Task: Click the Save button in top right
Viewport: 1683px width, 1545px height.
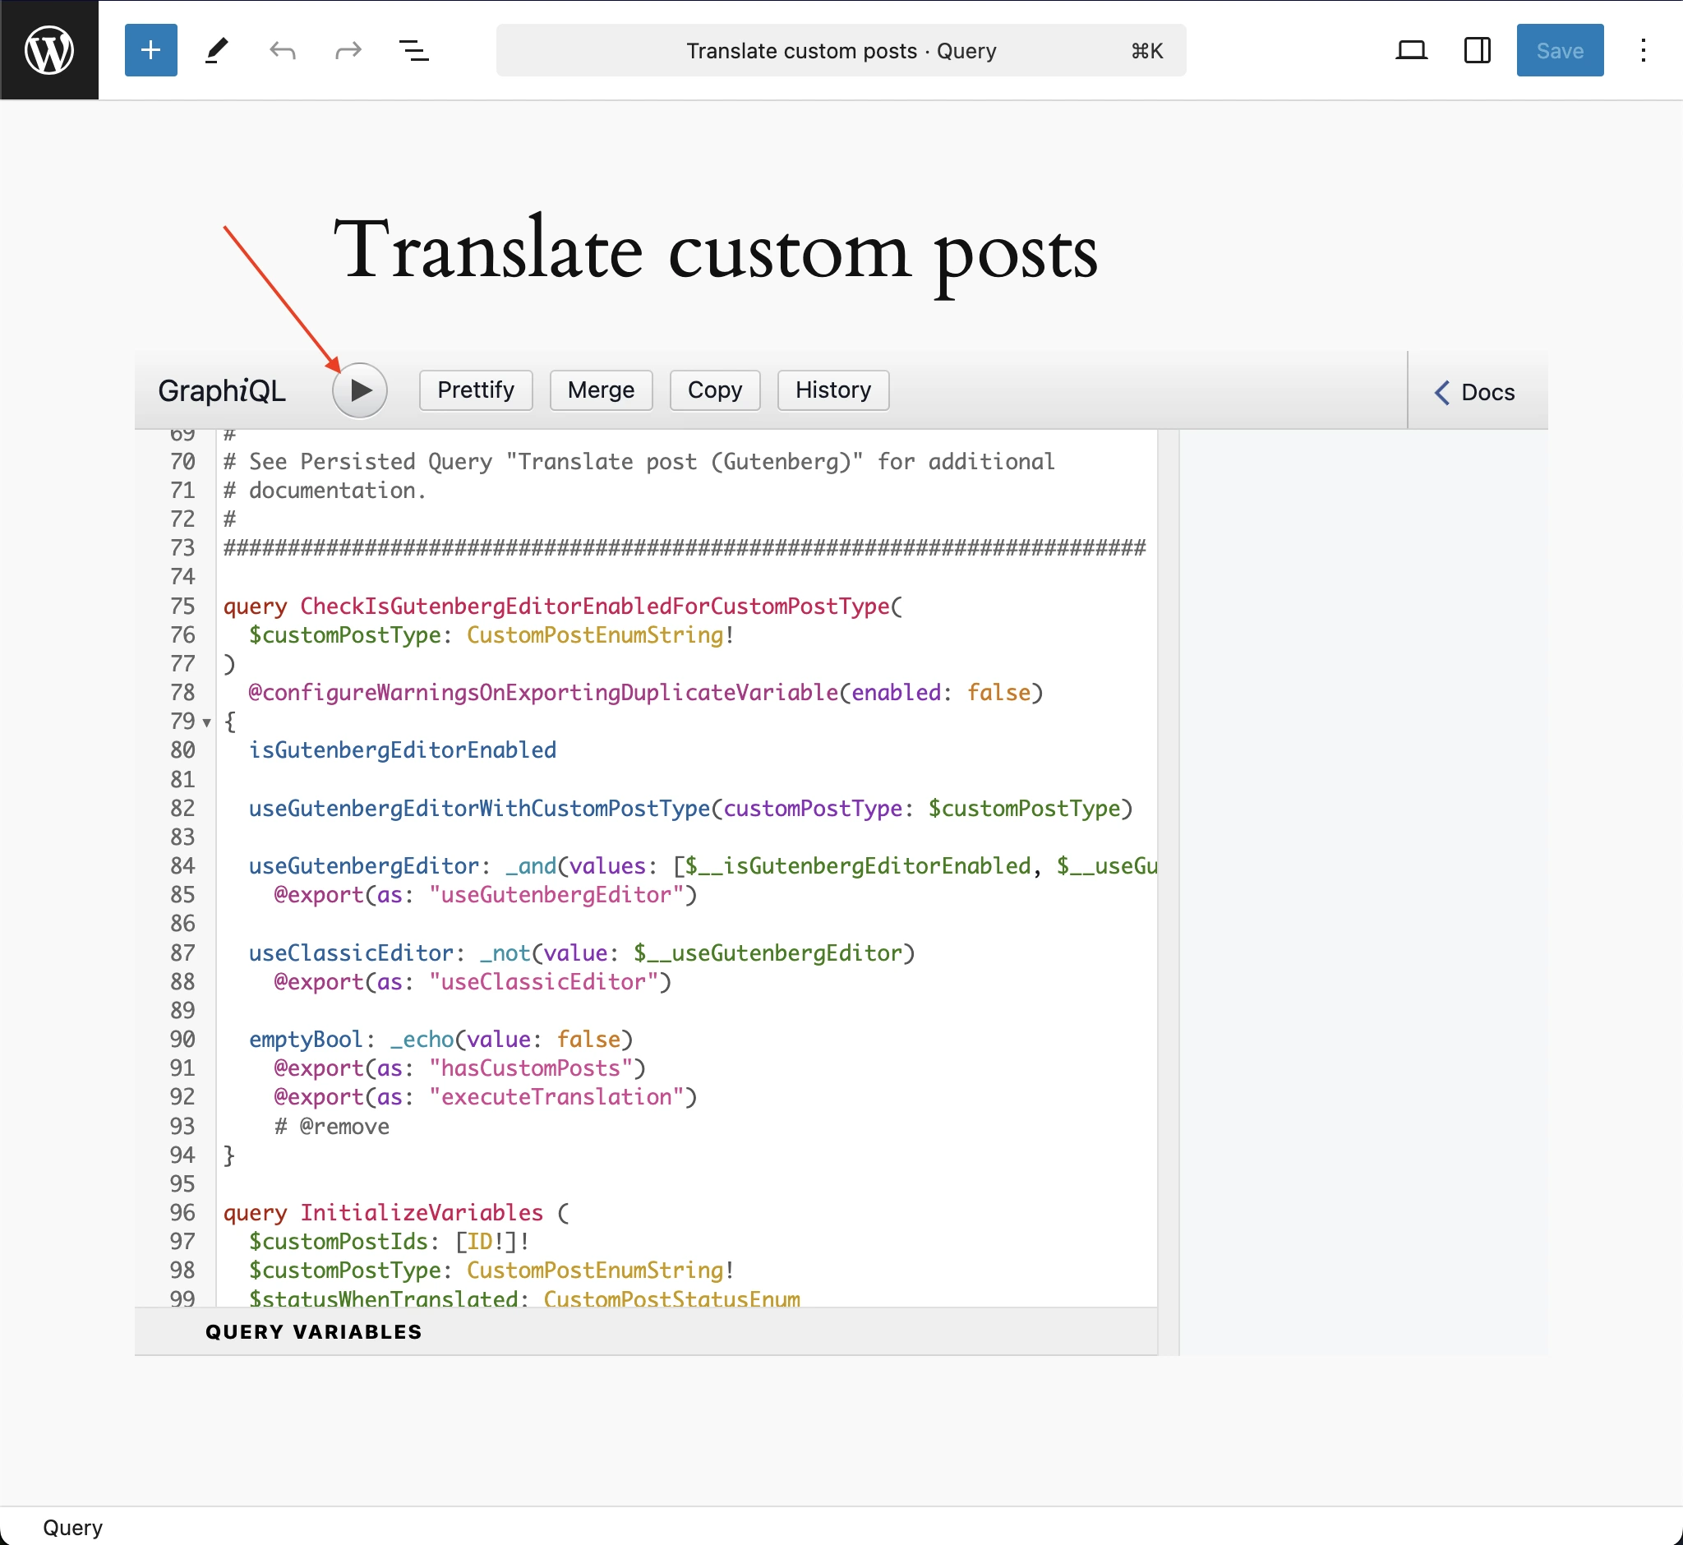Action: click(x=1558, y=50)
